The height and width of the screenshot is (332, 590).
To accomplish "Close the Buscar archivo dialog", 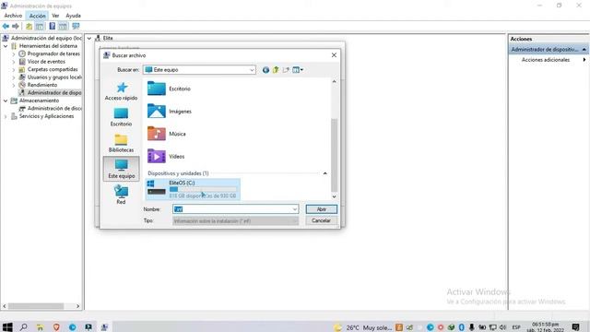I will [334, 55].
